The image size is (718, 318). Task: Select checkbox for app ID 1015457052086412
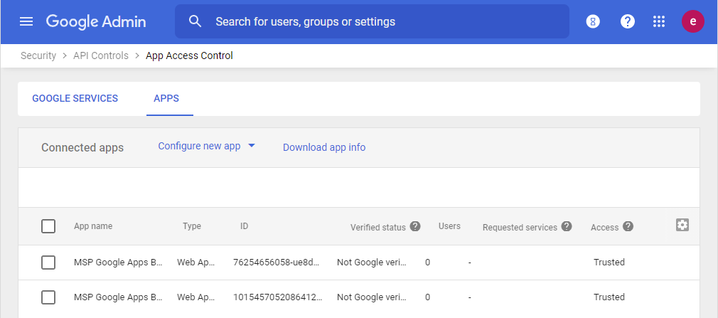[x=48, y=297]
